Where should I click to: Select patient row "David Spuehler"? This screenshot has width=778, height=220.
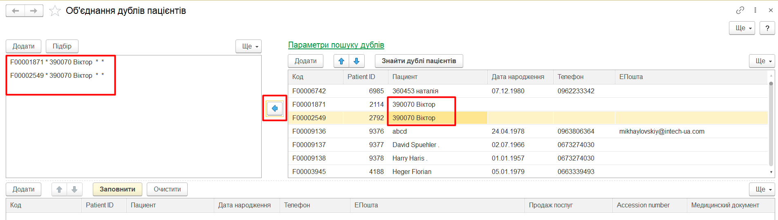click(416, 145)
